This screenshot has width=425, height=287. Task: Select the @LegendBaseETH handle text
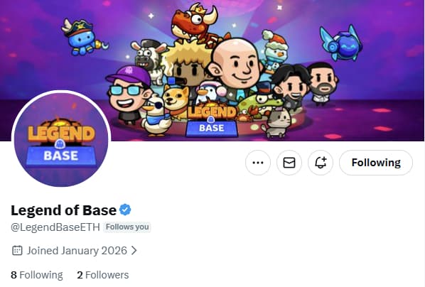[x=55, y=227]
